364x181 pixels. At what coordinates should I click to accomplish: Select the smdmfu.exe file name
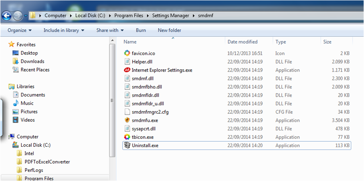[144, 120]
